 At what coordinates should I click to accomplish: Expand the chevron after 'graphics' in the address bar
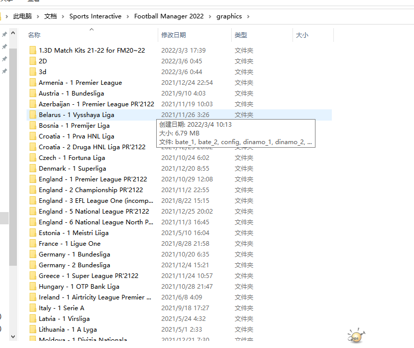click(x=249, y=16)
